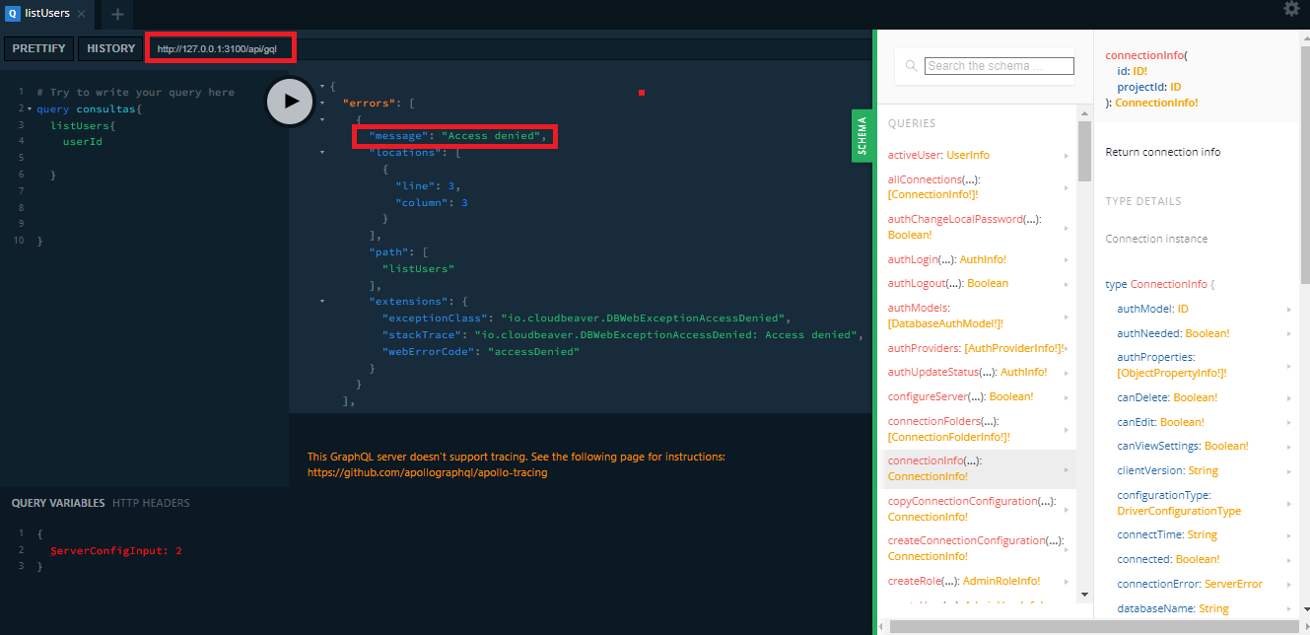
Task: Collapse the errors array in response
Action: (322, 103)
